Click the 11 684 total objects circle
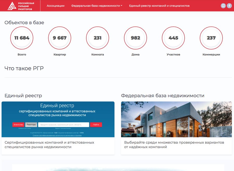 tap(22, 38)
